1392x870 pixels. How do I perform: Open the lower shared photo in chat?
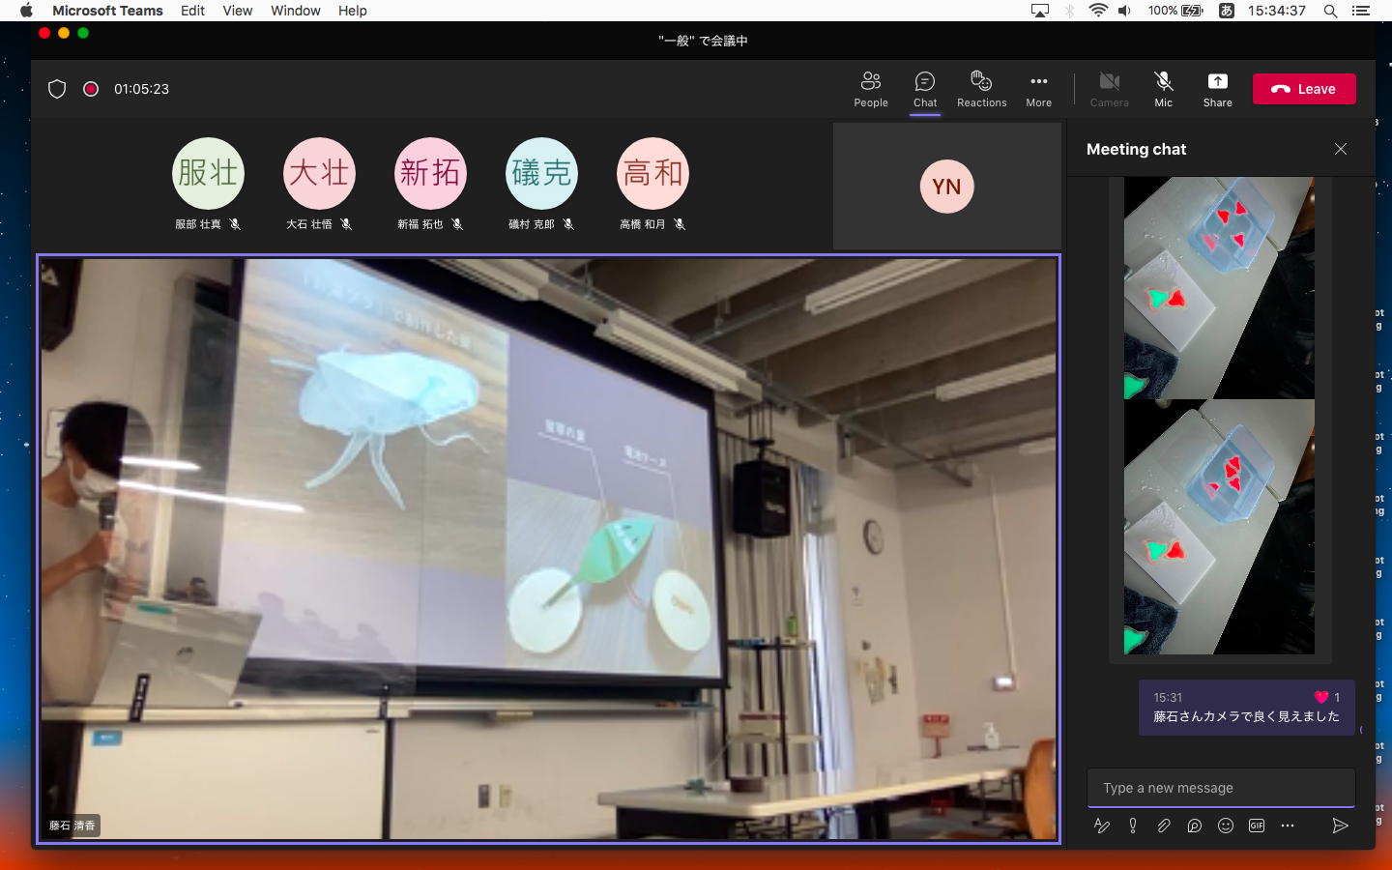[1219, 527]
